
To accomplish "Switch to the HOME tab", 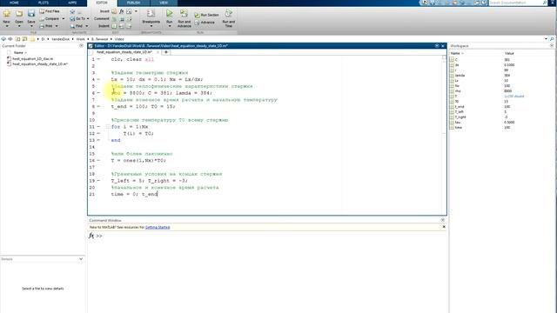I will (14, 3).
